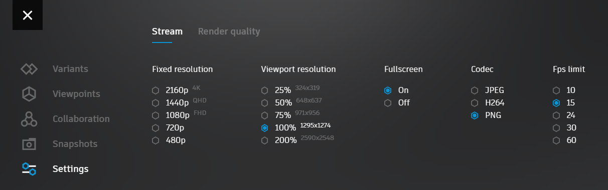Click the Collaboration menu label
This screenshot has width=608, height=190.
point(81,119)
